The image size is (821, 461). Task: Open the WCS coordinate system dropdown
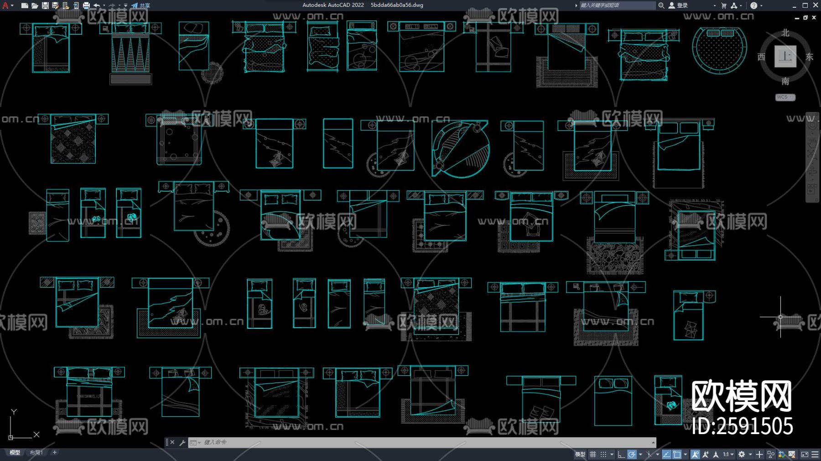[785, 97]
